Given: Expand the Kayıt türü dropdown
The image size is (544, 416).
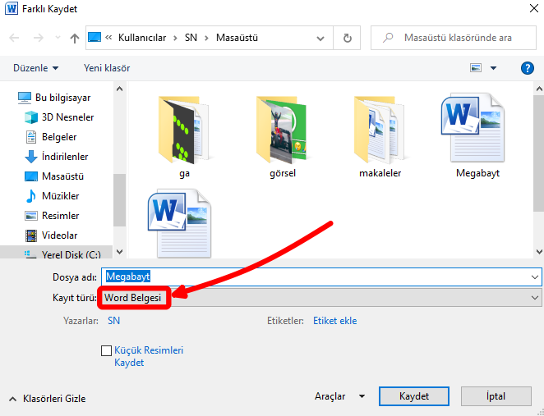Looking at the screenshot, I should (x=535, y=298).
